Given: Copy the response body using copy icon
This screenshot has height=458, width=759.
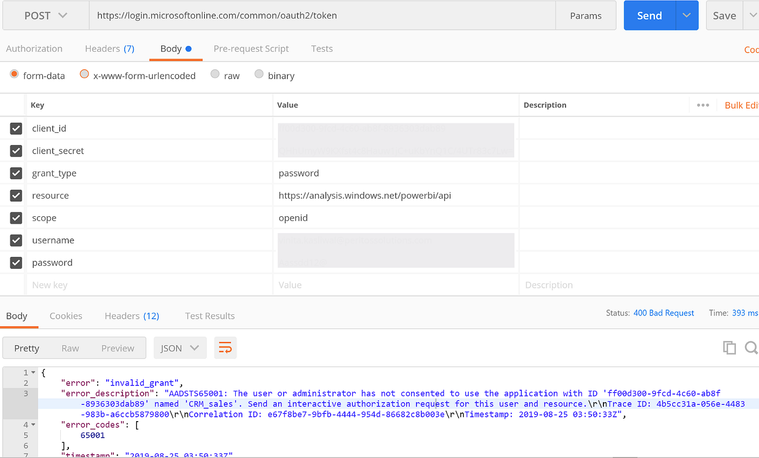Looking at the screenshot, I should [x=730, y=347].
